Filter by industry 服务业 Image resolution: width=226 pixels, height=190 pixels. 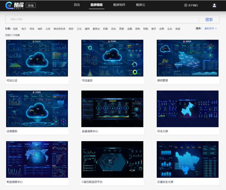[96, 29]
